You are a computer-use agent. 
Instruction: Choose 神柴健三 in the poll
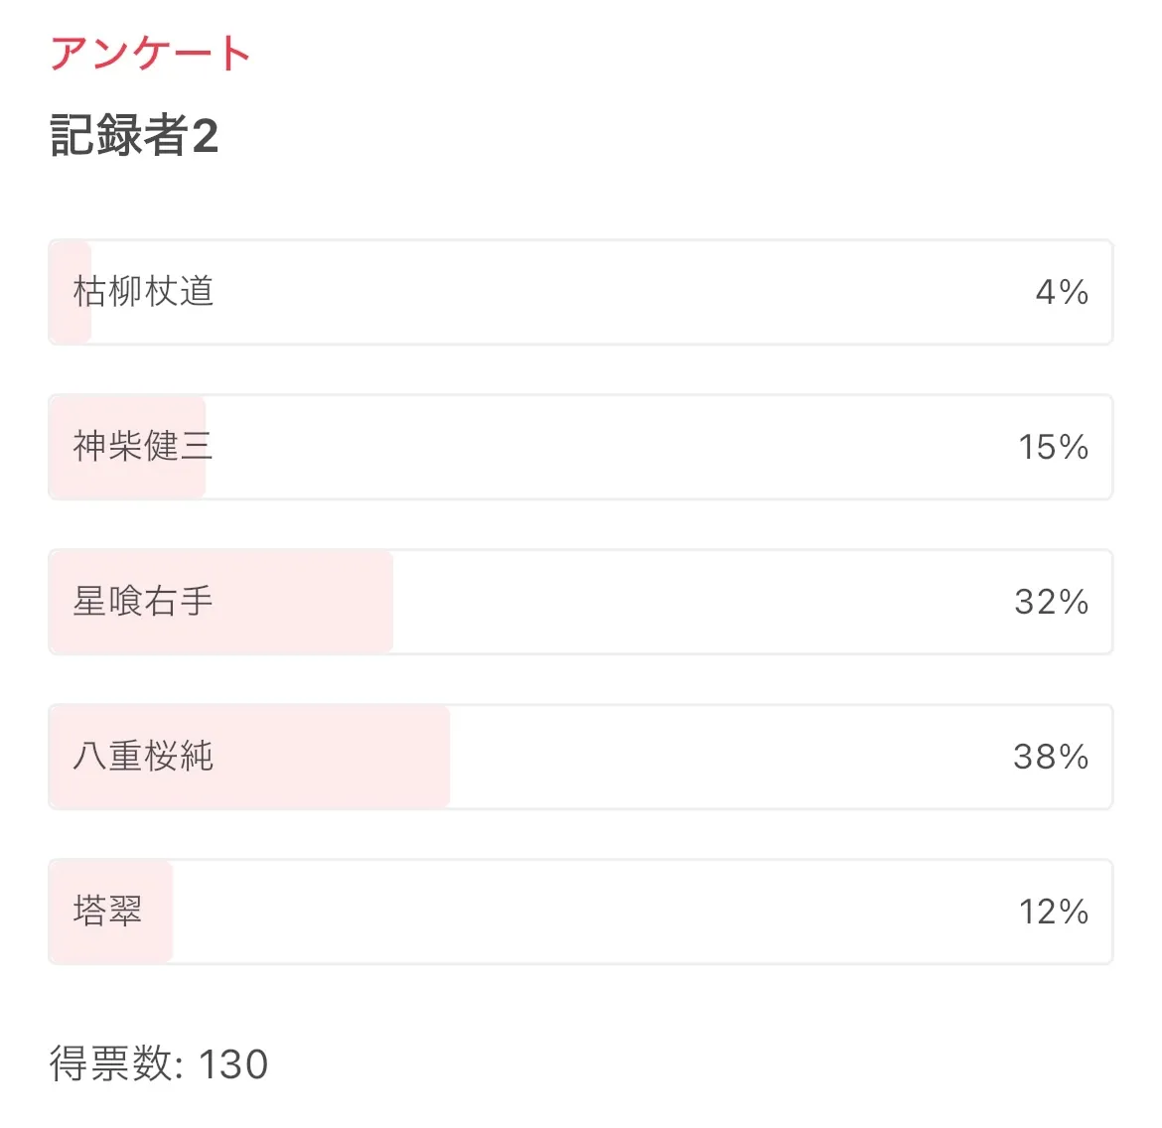(143, 447)
